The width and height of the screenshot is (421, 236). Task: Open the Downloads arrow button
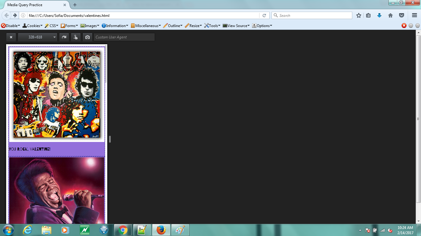[379, 15]
